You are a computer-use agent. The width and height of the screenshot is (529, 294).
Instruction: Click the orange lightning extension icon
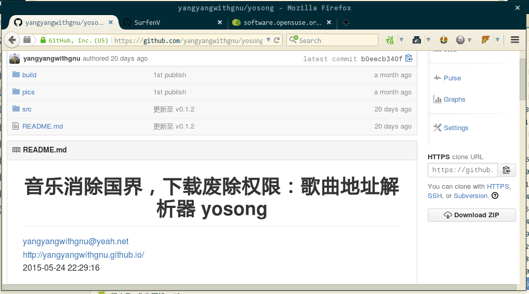(x=485, y=40)
